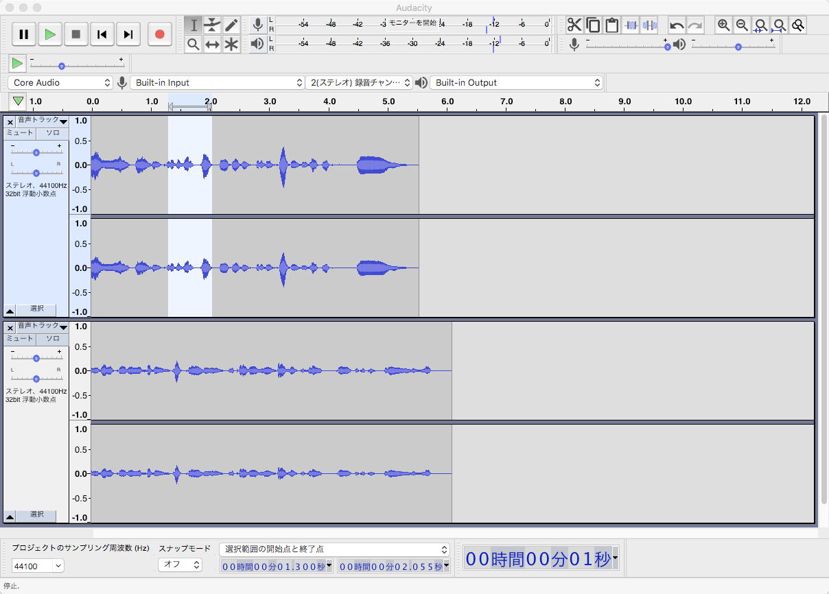Click the Zoom In magnifier icon
Screen dimensions: 829x594
pos(723,25)
